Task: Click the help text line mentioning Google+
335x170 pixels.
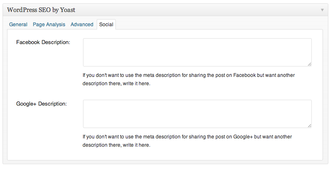Action: pyautogui.click(x=188, y=136)
